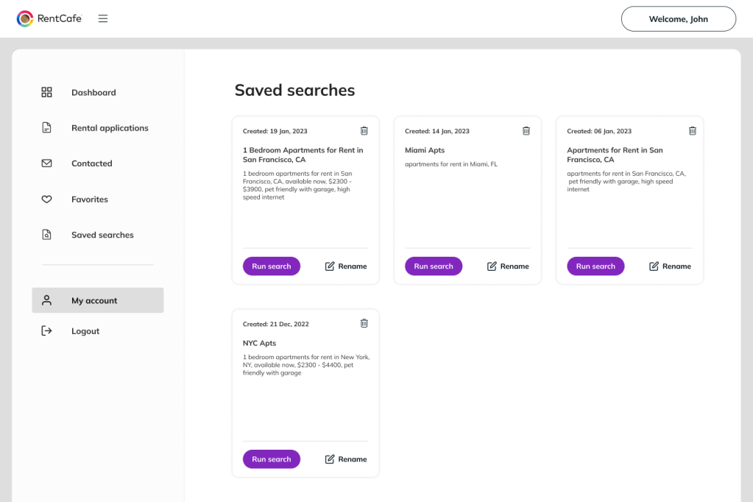Click the Favorites heart icon
Image resolution: width=753 pixels, height=502 pixels.
click(46, 199)
